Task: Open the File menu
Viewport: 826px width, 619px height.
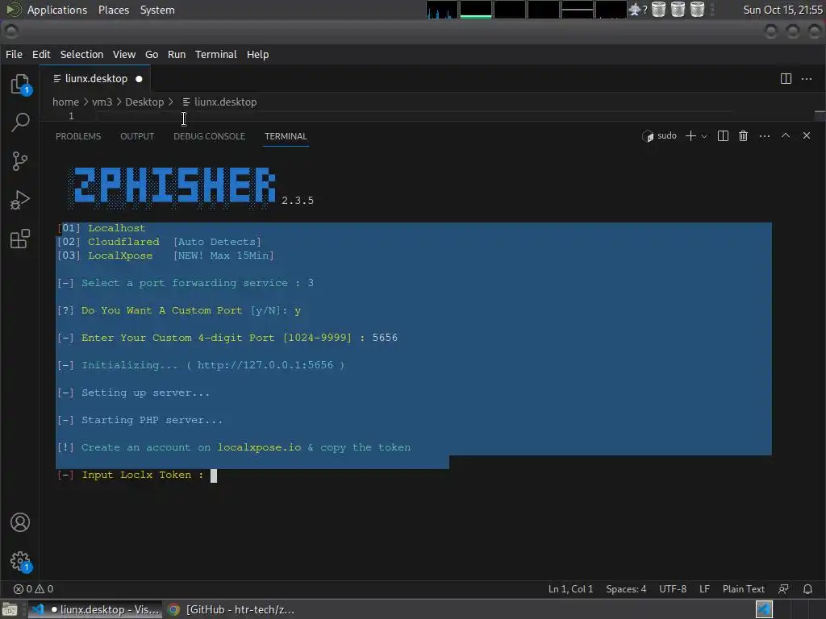Action: (x=14, y=54)
